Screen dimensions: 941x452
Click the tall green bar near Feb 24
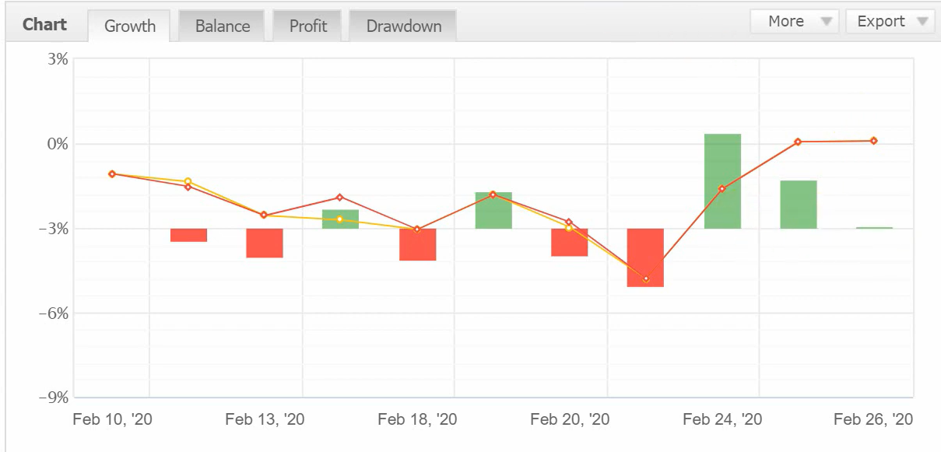coord(722,181)
